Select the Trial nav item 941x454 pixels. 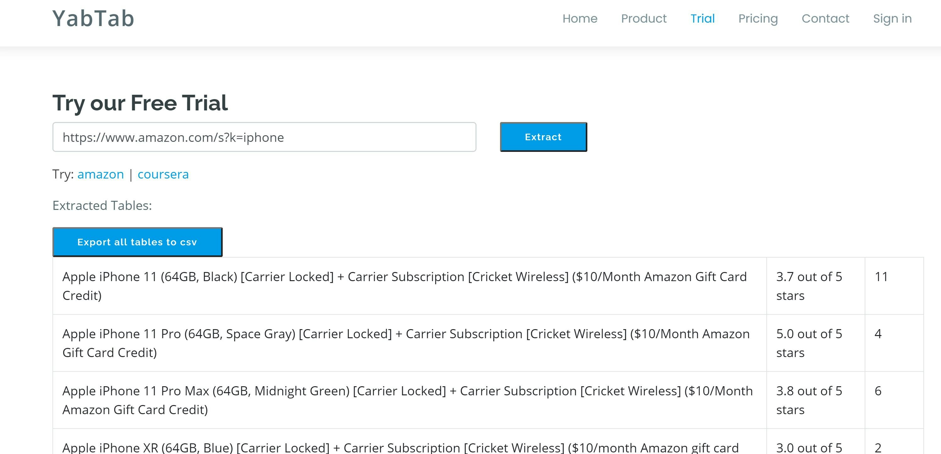click(702, 19)
